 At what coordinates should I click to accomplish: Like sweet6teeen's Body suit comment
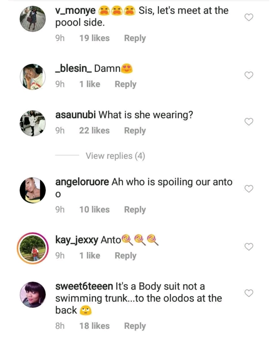click(248, 293)
